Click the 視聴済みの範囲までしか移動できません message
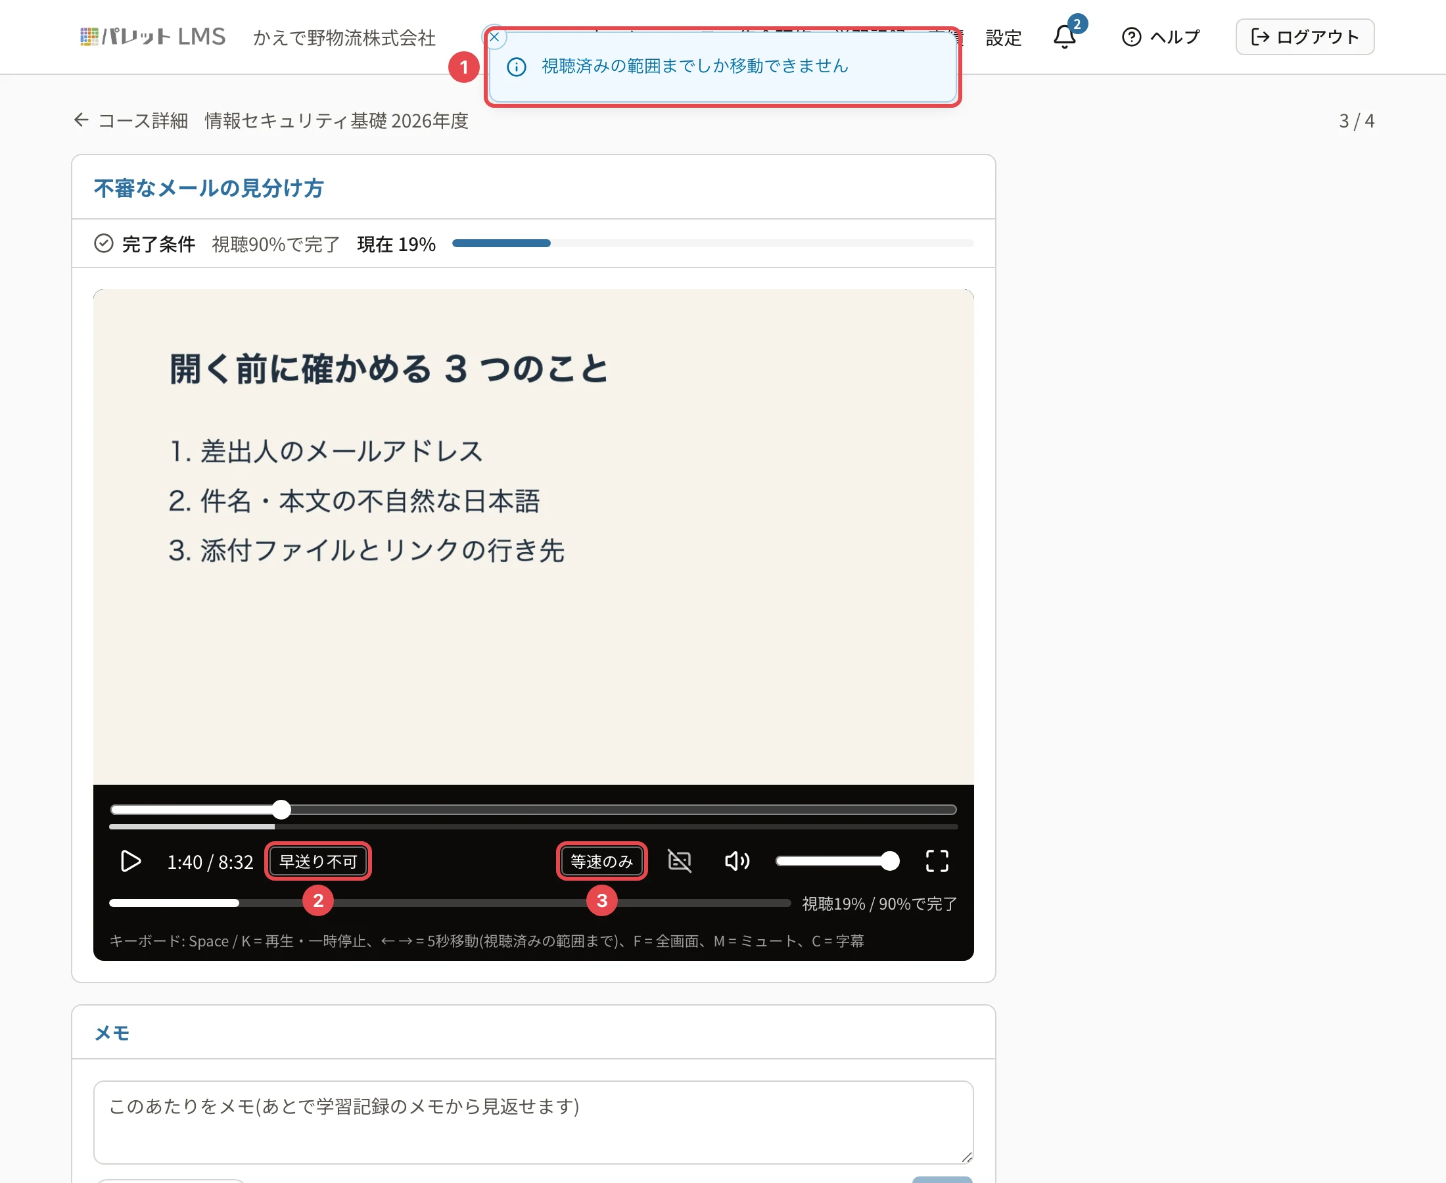The width and height of the screenshot is (1446, 1183). point(695,66)
